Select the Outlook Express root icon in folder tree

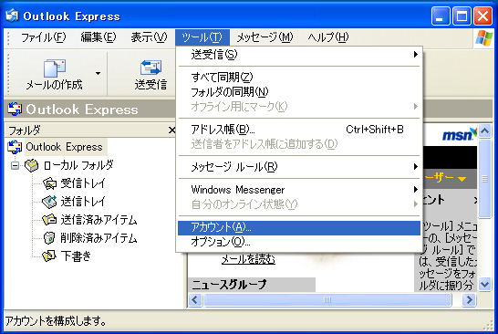pos(15,147)
